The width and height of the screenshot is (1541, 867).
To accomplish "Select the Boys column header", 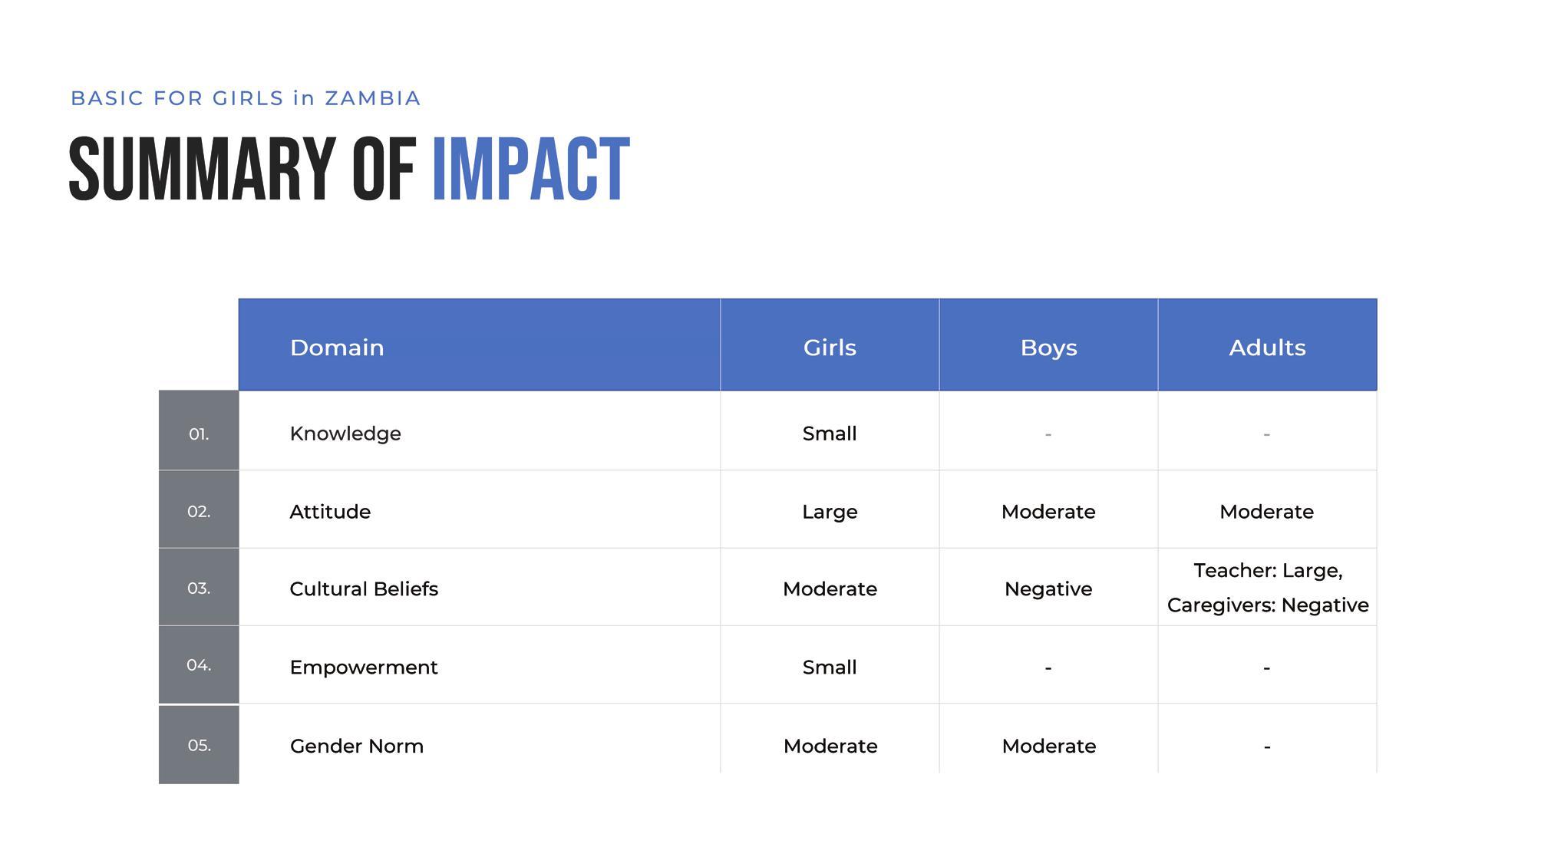I will pyautogui.click(x=1048, y=345).
